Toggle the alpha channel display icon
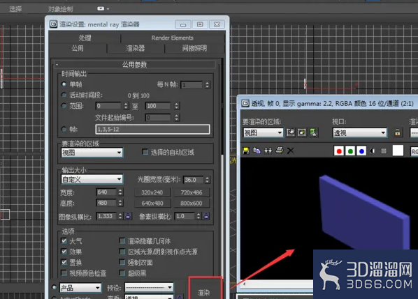The image size is (418, 299). [x=373, y=151]
